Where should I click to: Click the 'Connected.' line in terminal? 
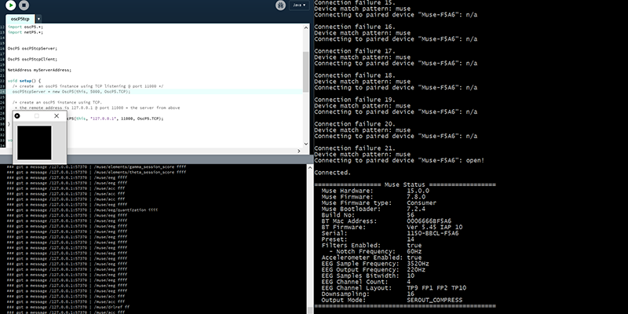pyautogui.click(x=332, y=173)
